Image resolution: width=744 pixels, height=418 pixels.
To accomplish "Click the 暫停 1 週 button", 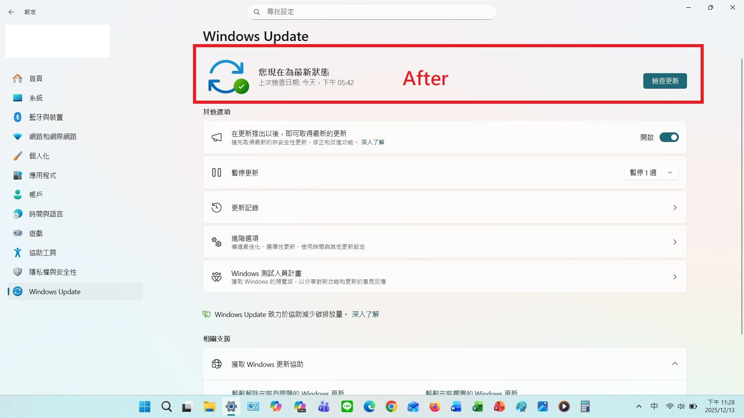I will click(x=643, y=173).
